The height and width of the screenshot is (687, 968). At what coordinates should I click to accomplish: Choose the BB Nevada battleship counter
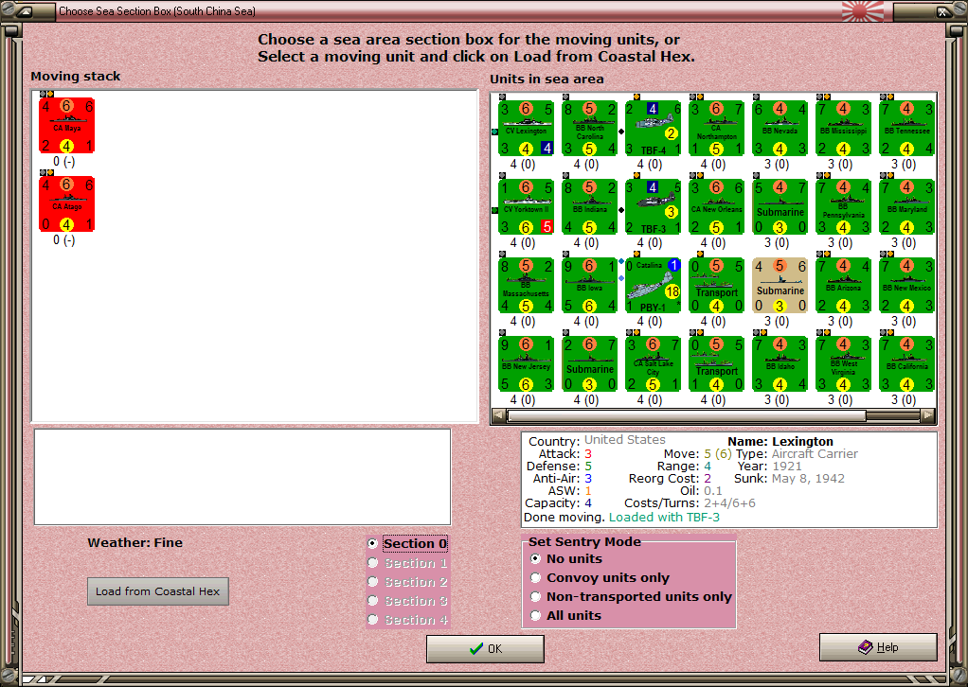(780, 129)
